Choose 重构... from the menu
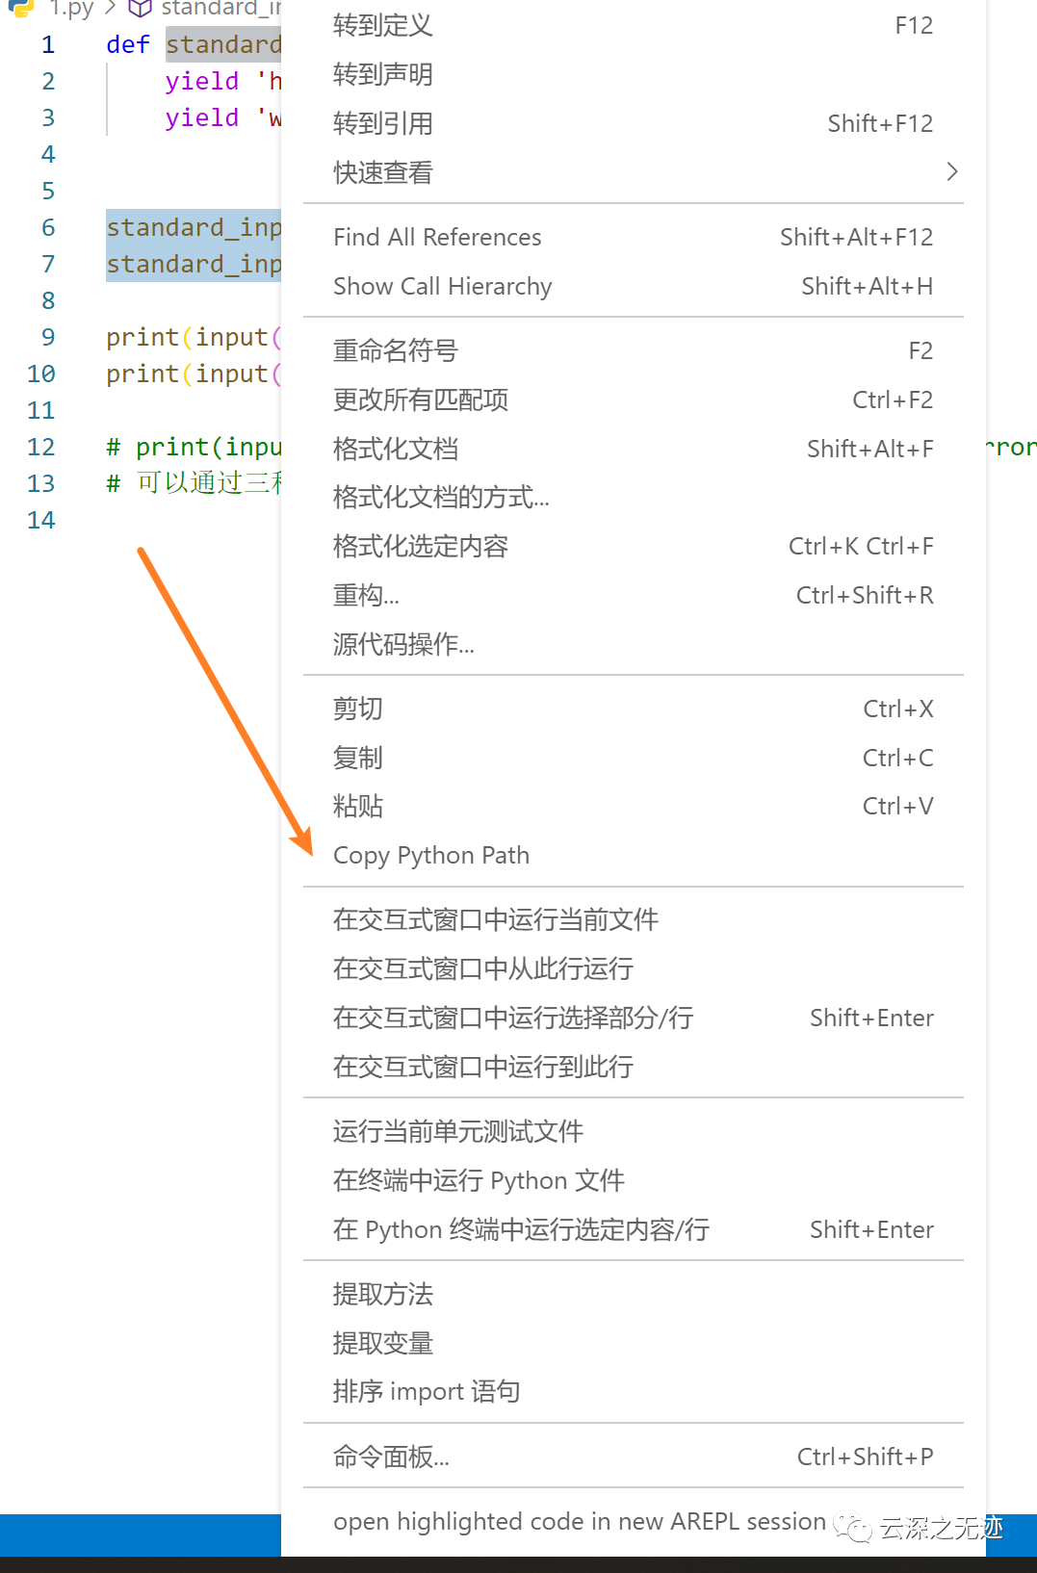The height and width of the screenshot is (1573, 1037). tap(366, 595)
